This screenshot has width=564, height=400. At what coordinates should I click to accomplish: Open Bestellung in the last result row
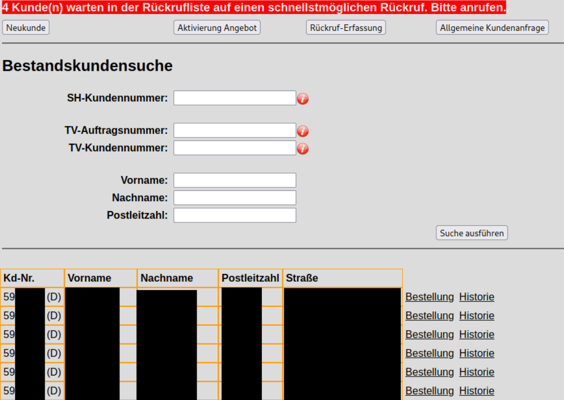tap(429, 391)
